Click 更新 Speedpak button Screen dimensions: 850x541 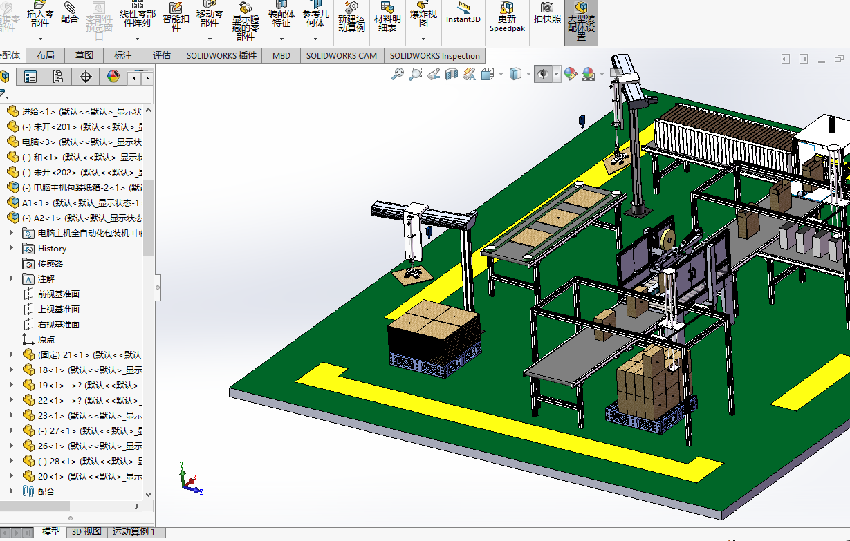(507, 17)
